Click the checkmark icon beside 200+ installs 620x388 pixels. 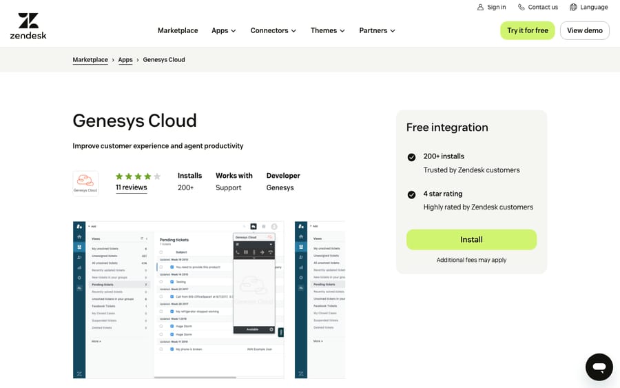pos(412,157)
